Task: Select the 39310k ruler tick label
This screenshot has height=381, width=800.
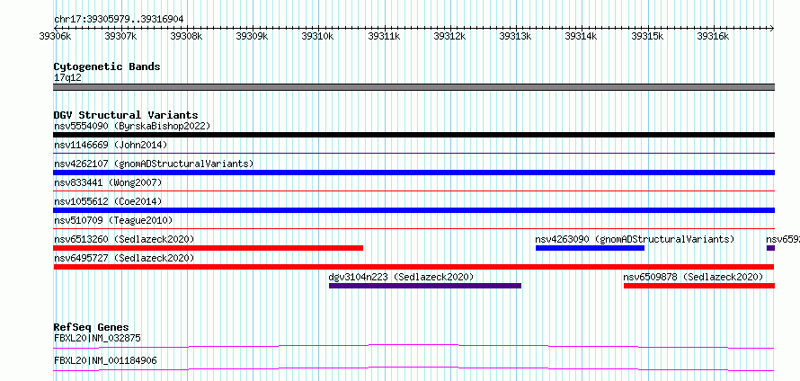Action: [318, 36]
